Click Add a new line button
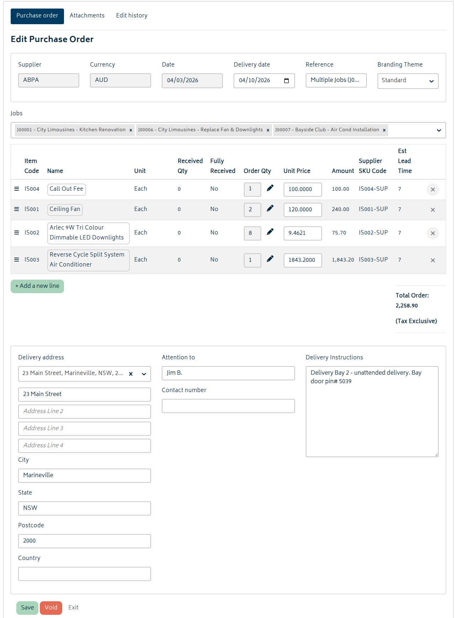Viewport: 455px width, 618px height. [x=37, y=286]
